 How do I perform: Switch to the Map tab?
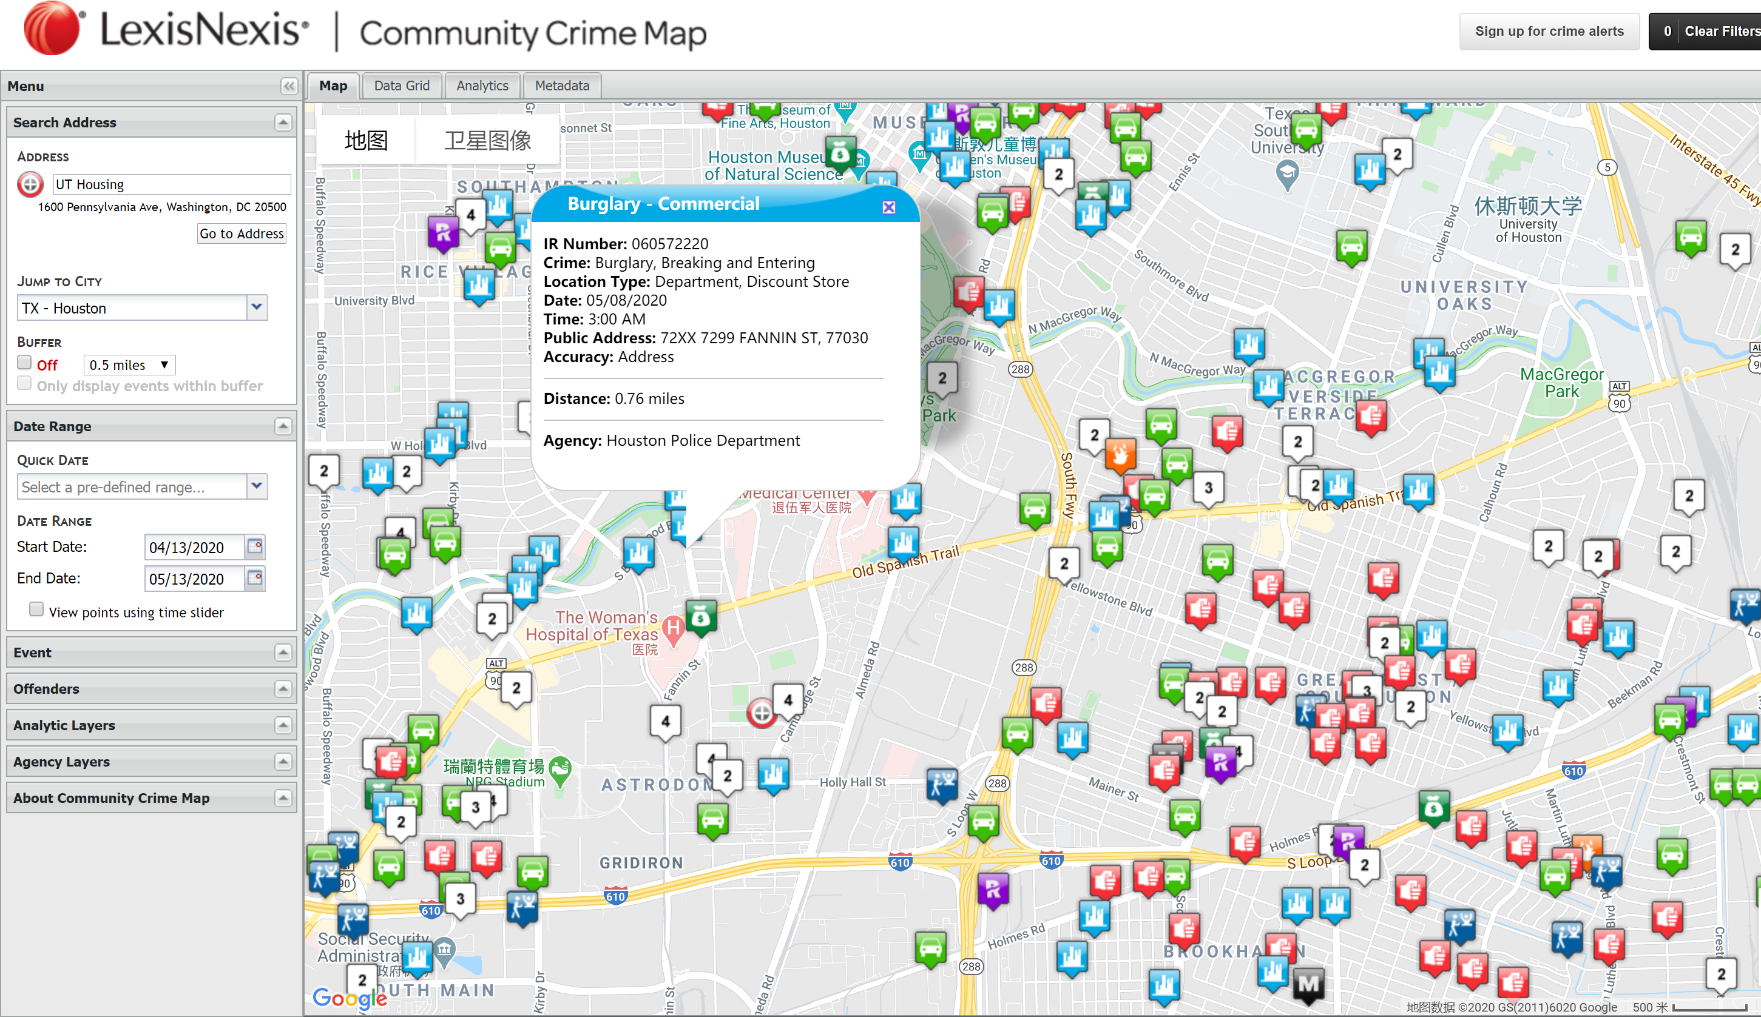[x=333, y=86]
